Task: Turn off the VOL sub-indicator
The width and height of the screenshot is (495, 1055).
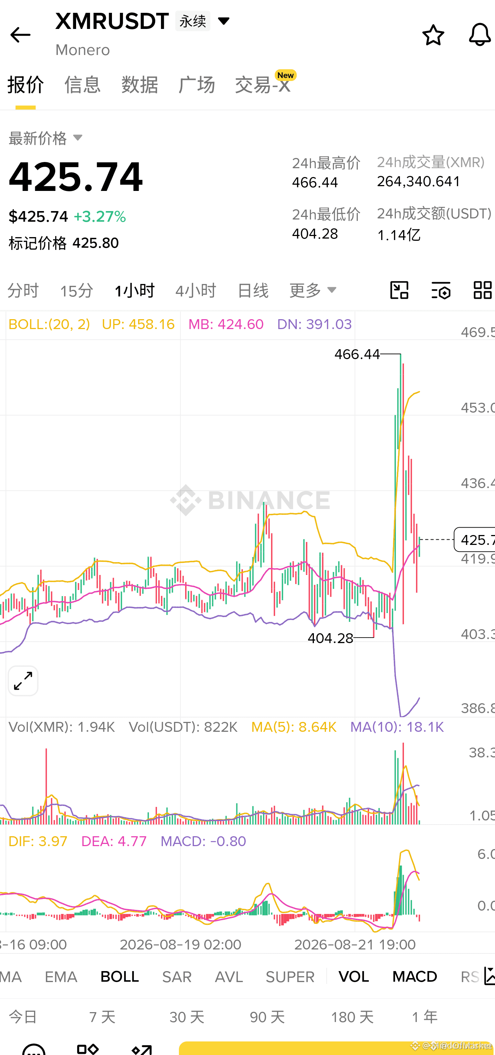Action: (354, 977)
